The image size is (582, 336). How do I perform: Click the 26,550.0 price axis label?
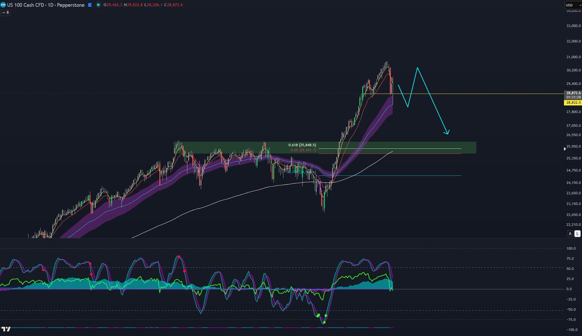pos(573,135)
